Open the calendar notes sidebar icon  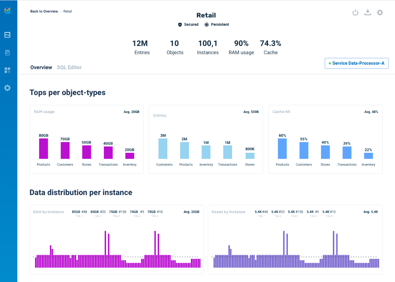click(x=7, y=53)
